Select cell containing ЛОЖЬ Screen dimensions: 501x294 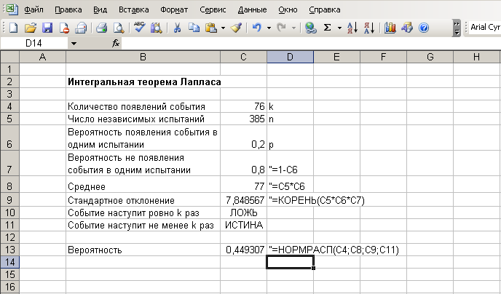pyautogui.click(x=243, y=212)
